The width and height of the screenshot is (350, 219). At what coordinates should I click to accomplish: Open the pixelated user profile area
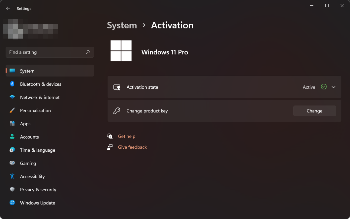pyautogui.click(x=31, y=29)
